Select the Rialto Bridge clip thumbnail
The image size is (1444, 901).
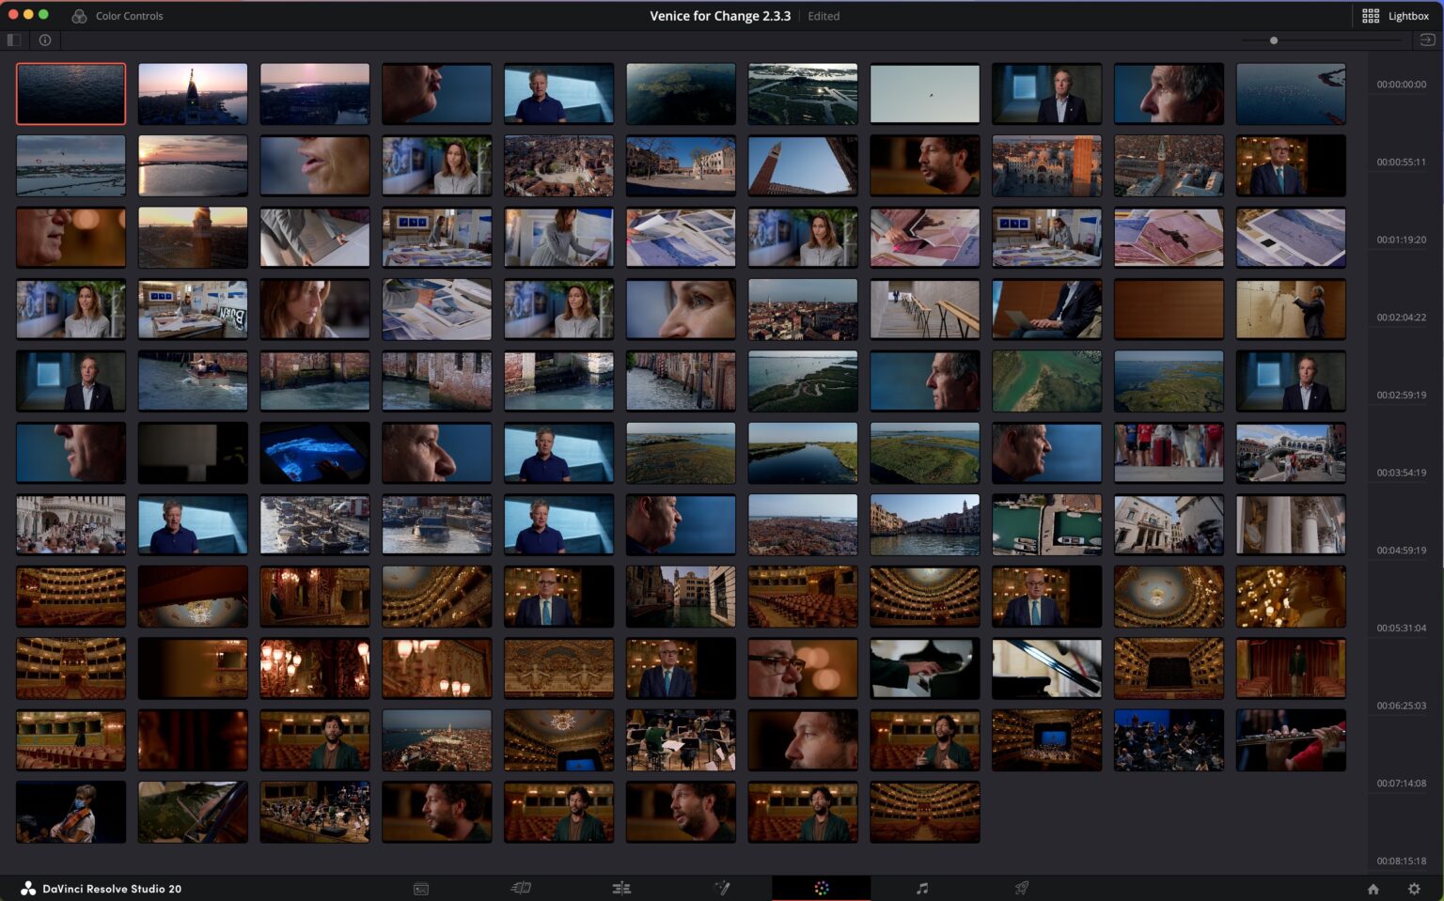(1291, 453)
